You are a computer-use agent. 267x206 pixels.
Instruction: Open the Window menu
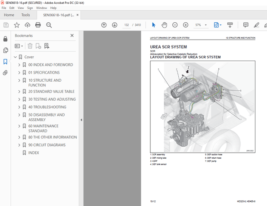pos(41,8)
